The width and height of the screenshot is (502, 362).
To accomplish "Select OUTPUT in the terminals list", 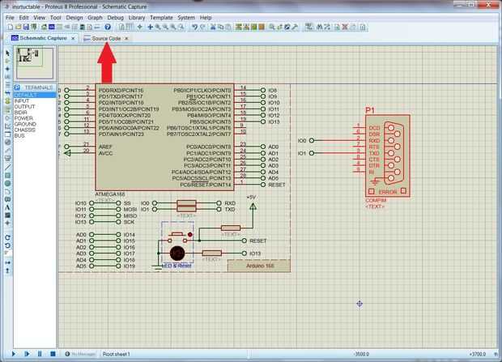I will click(35, 107).
